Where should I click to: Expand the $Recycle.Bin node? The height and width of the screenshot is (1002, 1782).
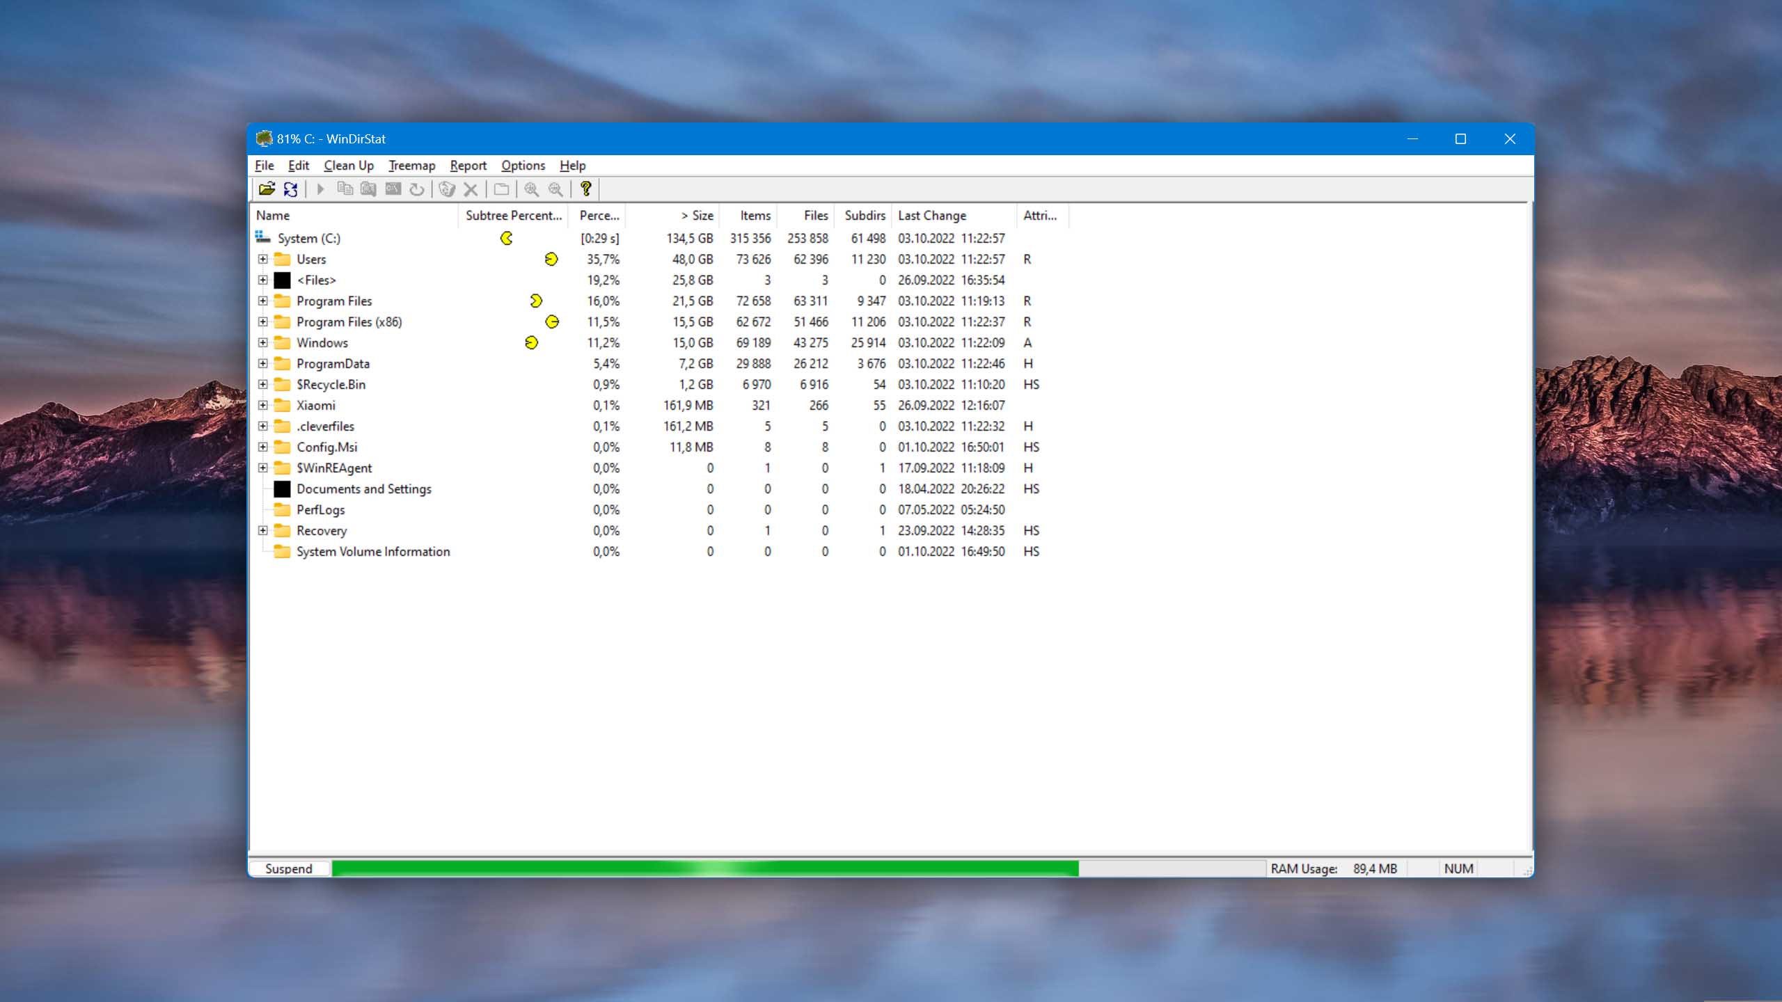(x=262, y=384)
